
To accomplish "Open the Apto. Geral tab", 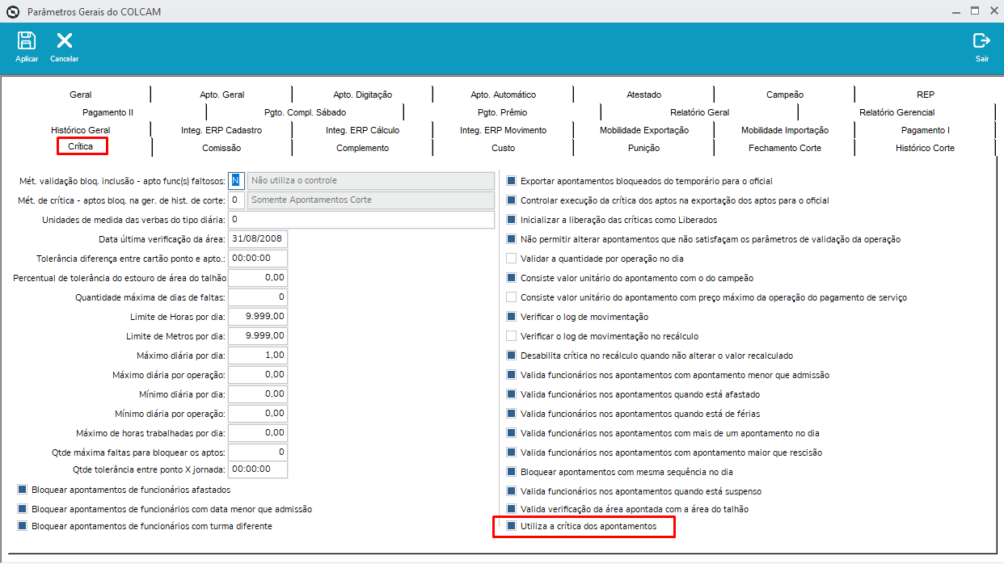I will tap(222, 95).
